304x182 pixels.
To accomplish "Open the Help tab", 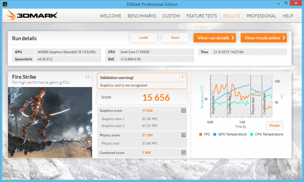I will click(288, 16).
